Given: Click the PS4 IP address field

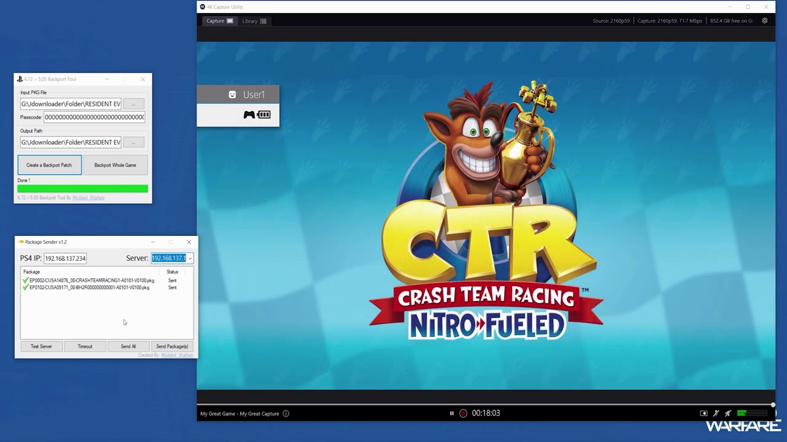Looking at the screenshot, I should (65, 258).
